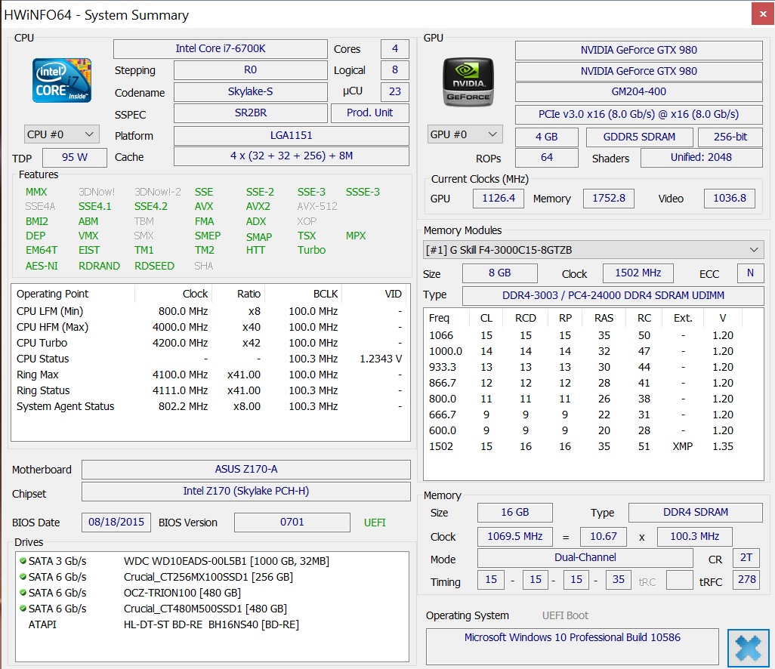Viewport: 775px width, 669px height.
Task: Click the XMP profile row in timing table
Action: [x=594, y=447]
